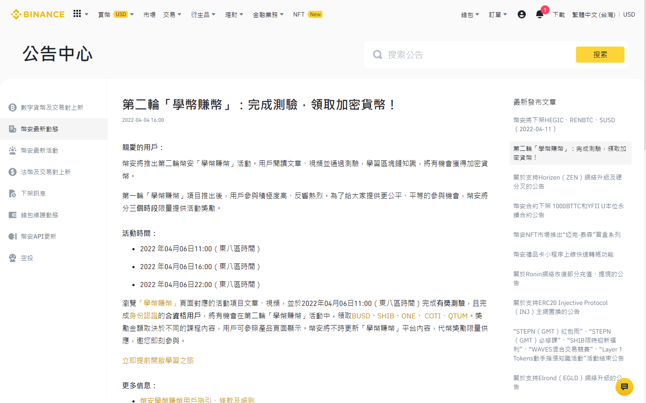Open the user account profile icon

tap(522, 14)
